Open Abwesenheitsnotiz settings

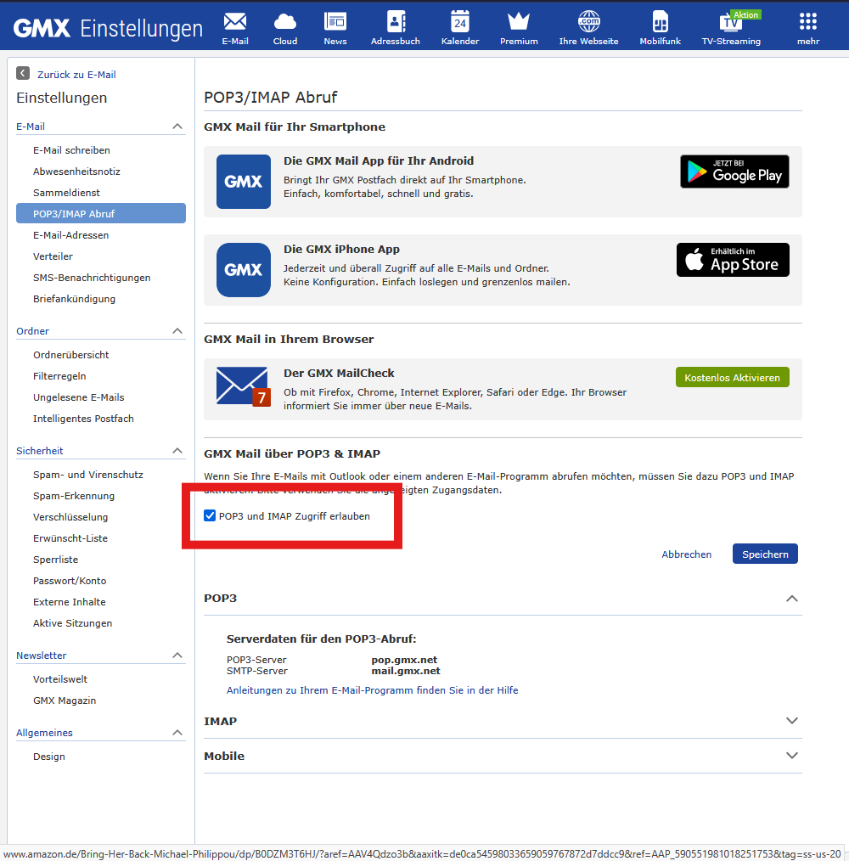click(x=76, y=172)
